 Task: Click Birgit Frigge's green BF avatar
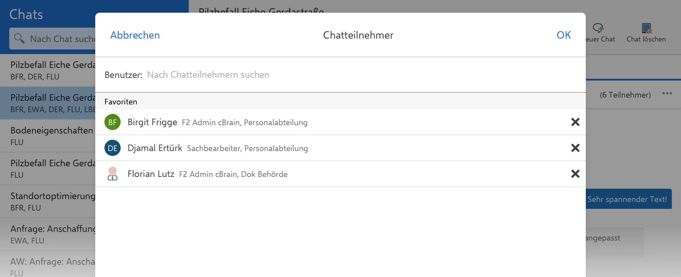112,122
